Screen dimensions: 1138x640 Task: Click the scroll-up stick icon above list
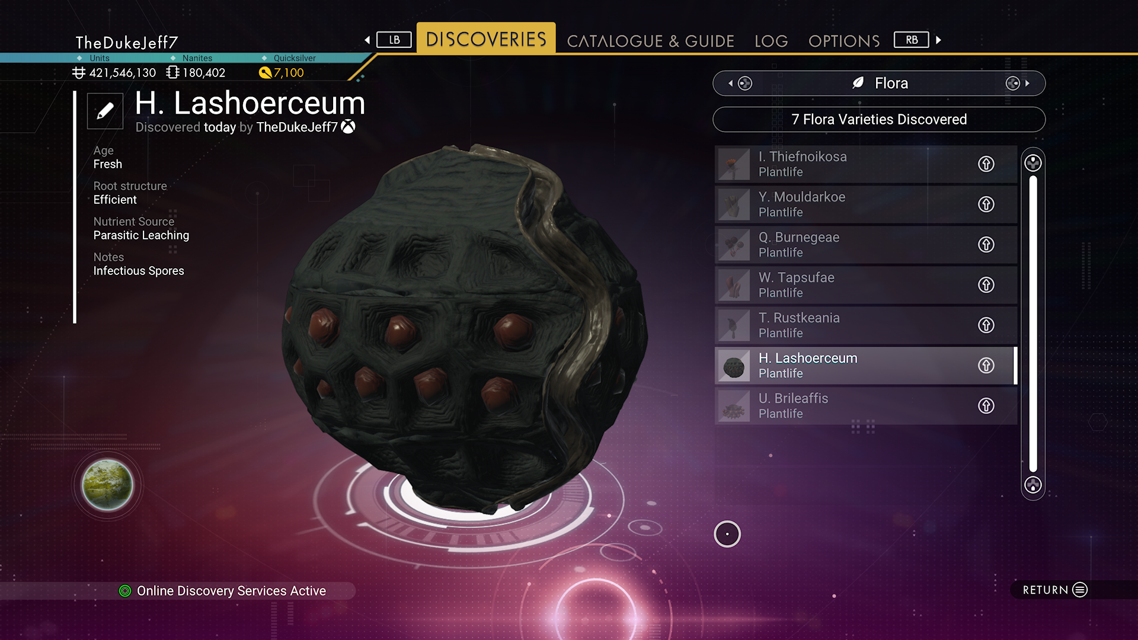1032,163
